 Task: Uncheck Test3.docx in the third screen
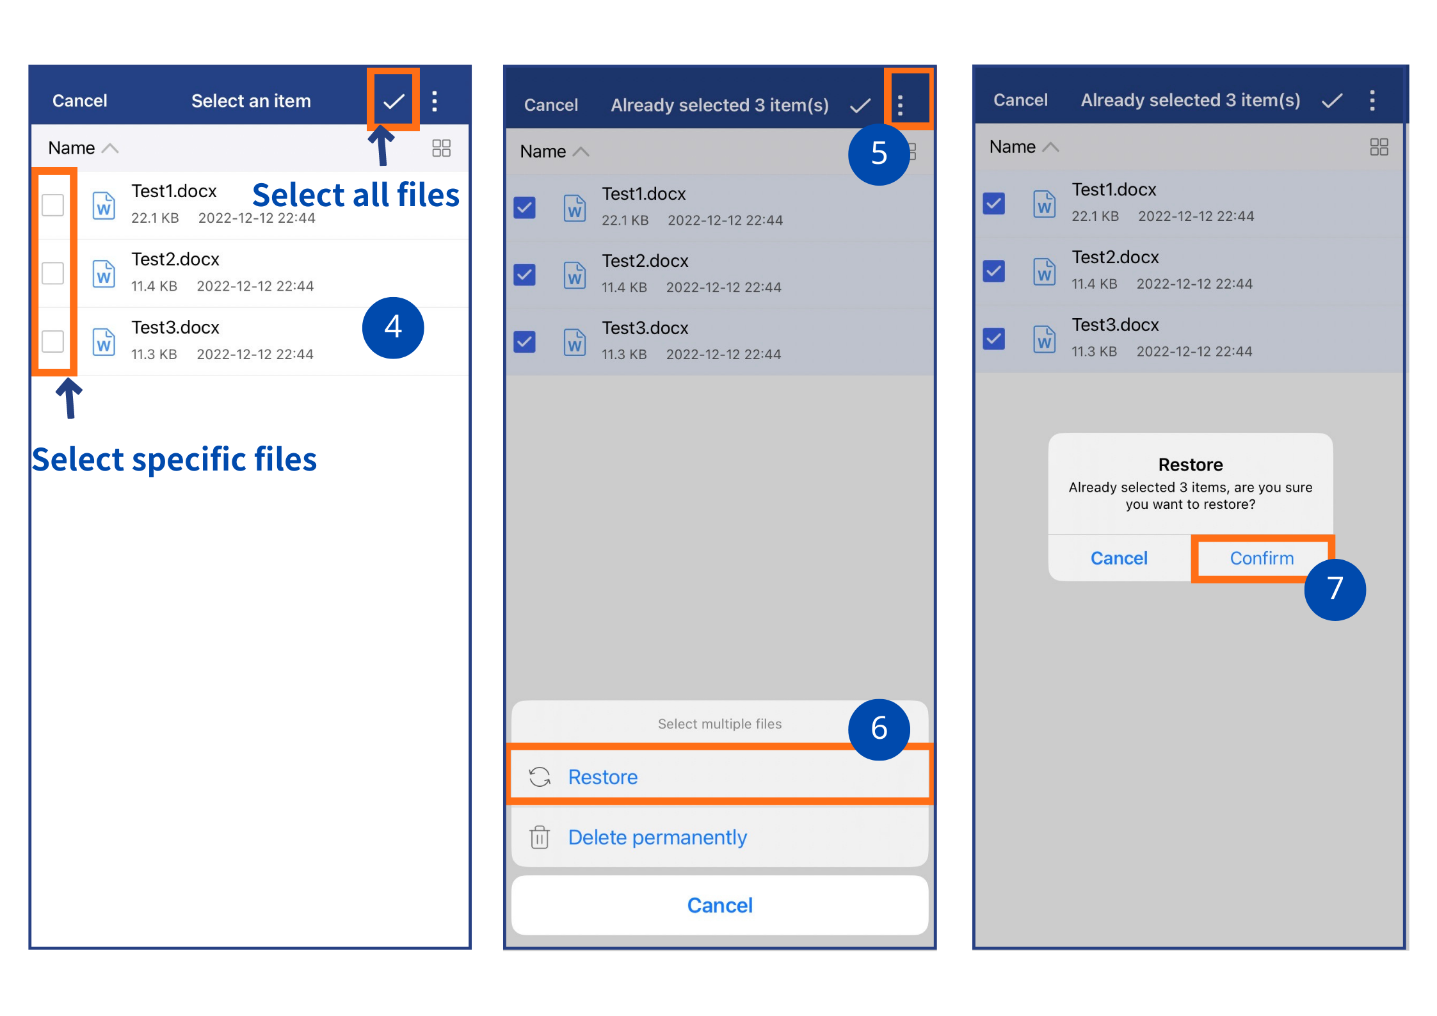[993, 339]
